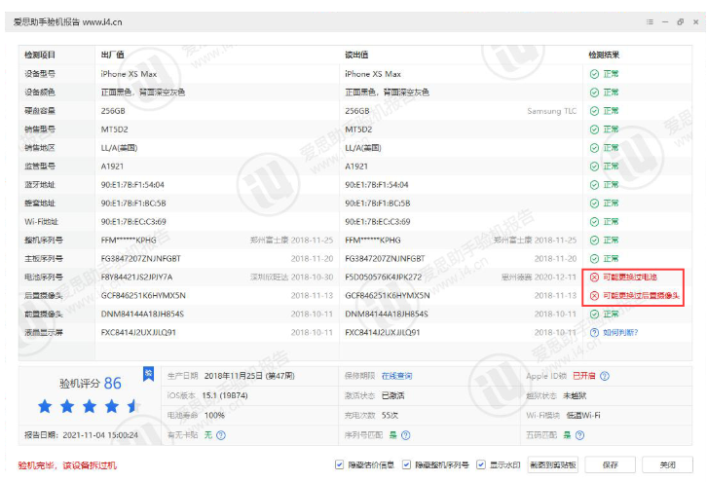
Task: Click factory front camera serial DNM84144A18JH854S
Action: [142, 315]
